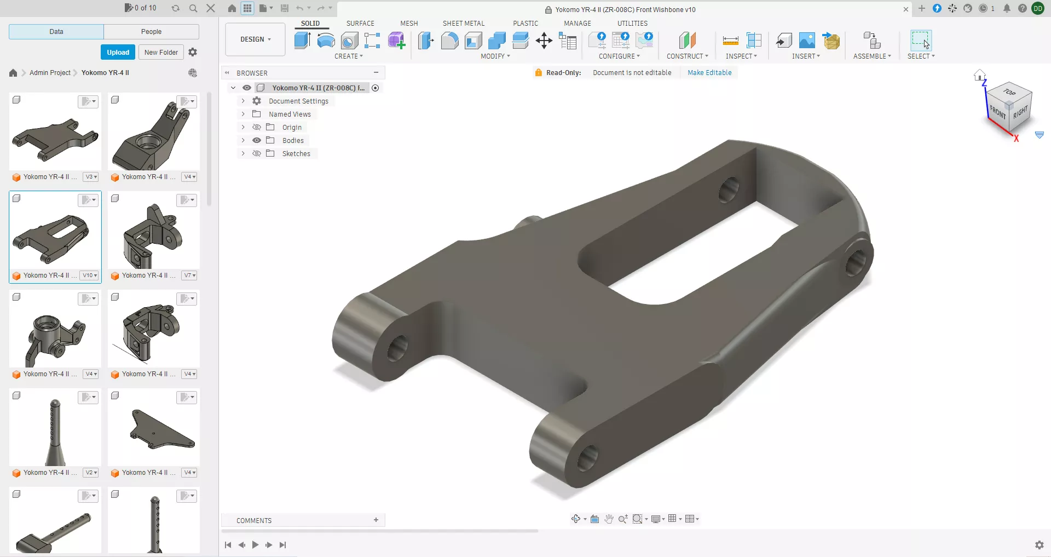Expand the Bodies folder node

[x=243, y=140]
